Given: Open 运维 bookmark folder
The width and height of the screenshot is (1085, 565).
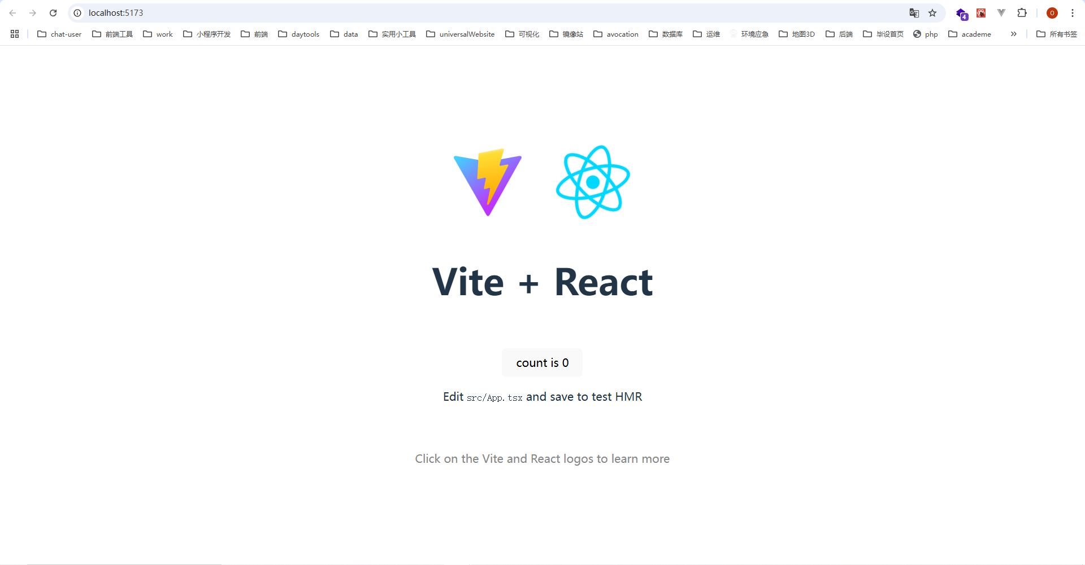Looking at the screenshot, I should [706, 34].
